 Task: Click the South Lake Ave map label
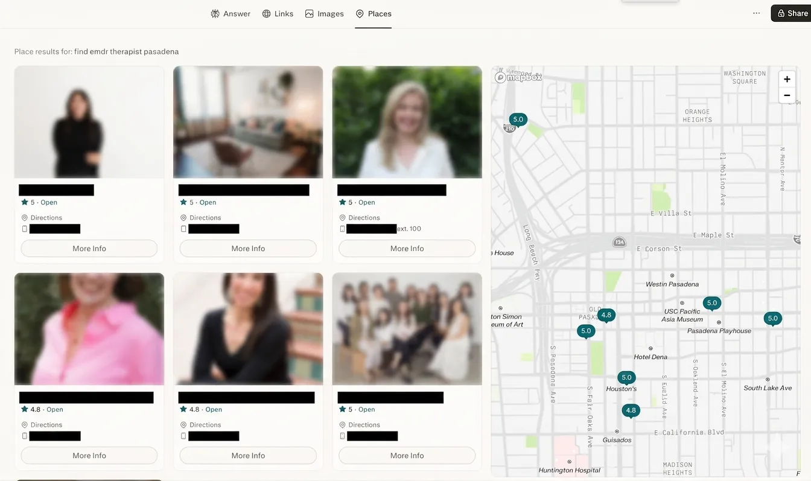click(768, 387)
